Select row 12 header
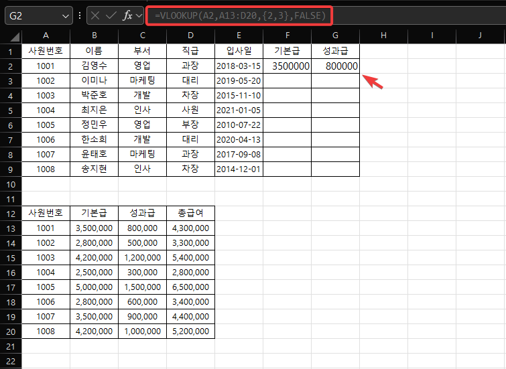 [11, 214]
